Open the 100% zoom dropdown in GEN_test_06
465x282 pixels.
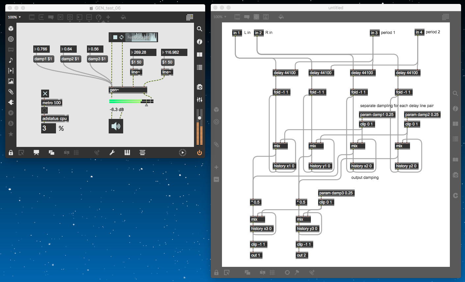tap(14, 17)
